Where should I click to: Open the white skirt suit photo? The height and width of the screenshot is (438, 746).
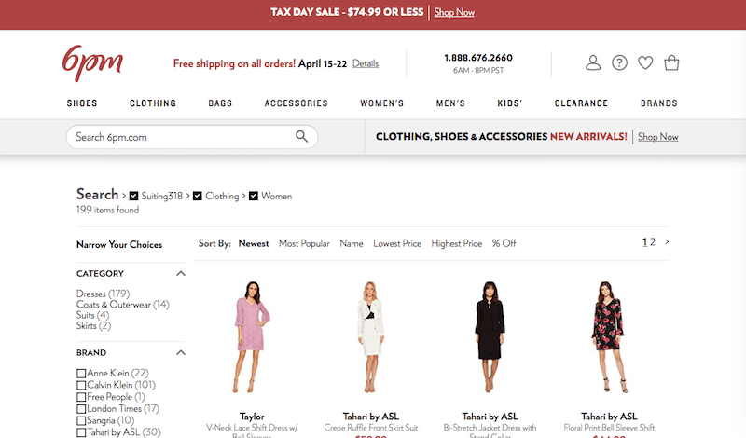pos(370,336)
